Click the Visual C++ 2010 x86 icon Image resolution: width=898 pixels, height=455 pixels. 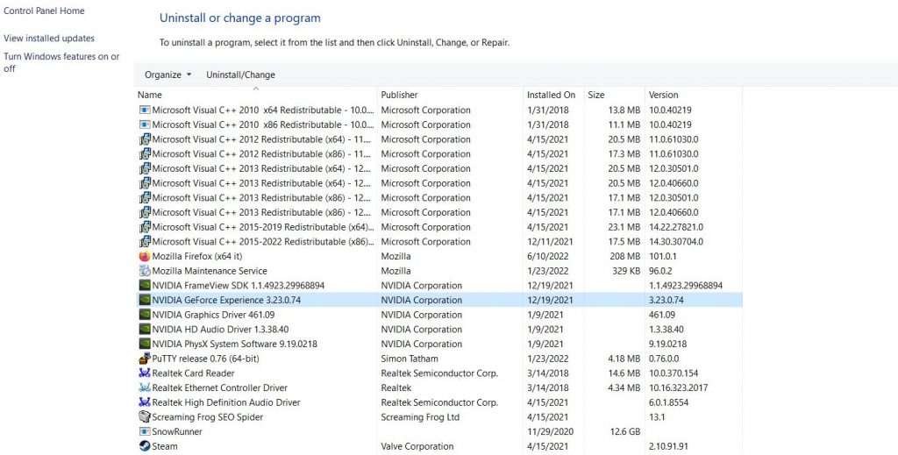145,124
